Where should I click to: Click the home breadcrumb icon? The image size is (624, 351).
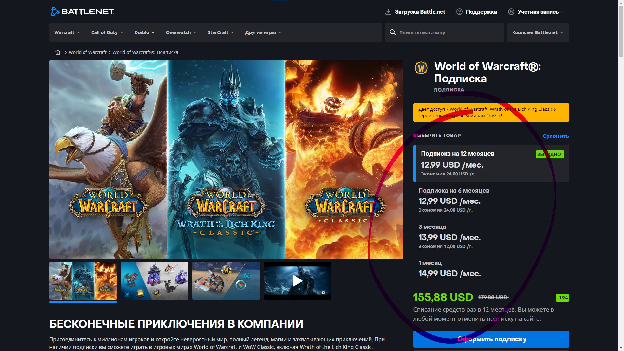point(58,52)
